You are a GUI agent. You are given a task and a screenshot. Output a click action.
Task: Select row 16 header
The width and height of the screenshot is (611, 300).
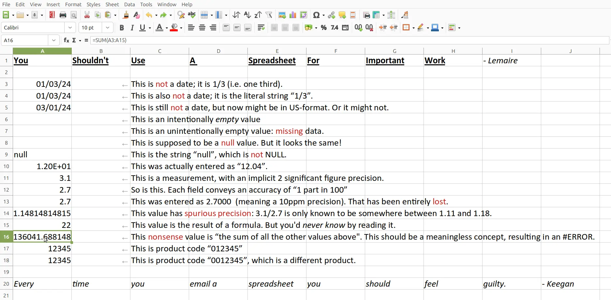tap(6, 237)
